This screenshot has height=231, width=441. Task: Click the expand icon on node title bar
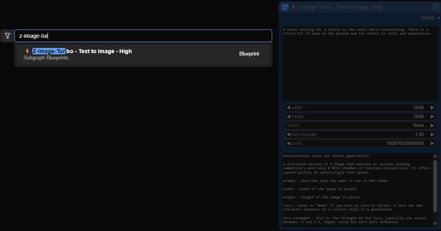(435, 7)
